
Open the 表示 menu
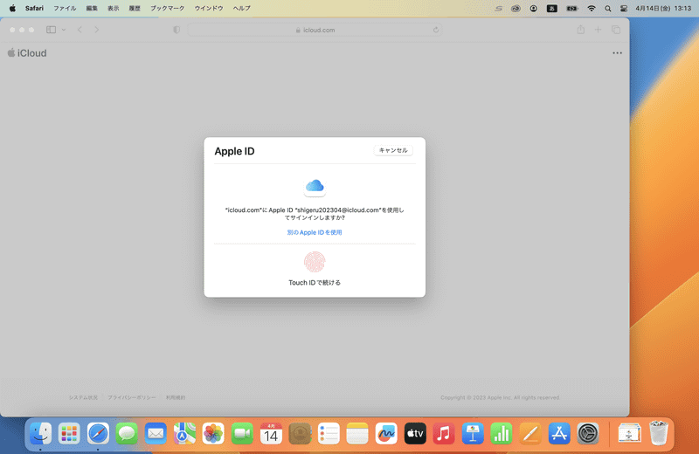click(114, 8)
